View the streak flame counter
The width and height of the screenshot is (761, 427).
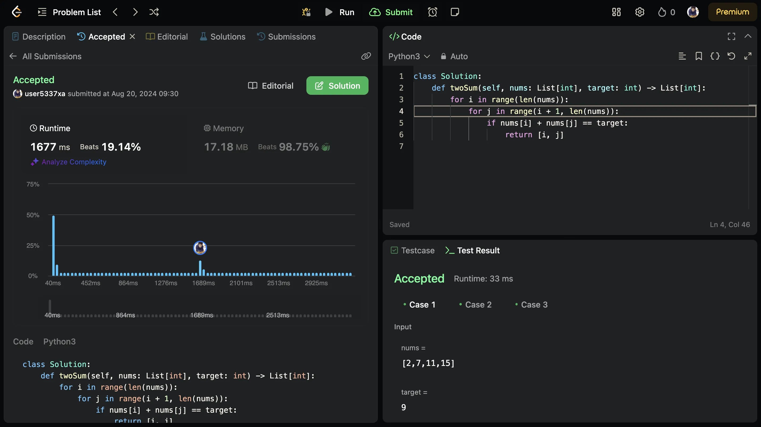[x=666, y=12]
